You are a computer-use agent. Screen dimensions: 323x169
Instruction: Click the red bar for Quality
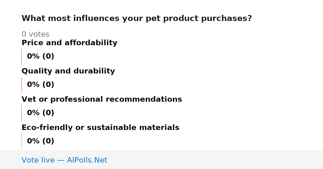coord(22,85)
